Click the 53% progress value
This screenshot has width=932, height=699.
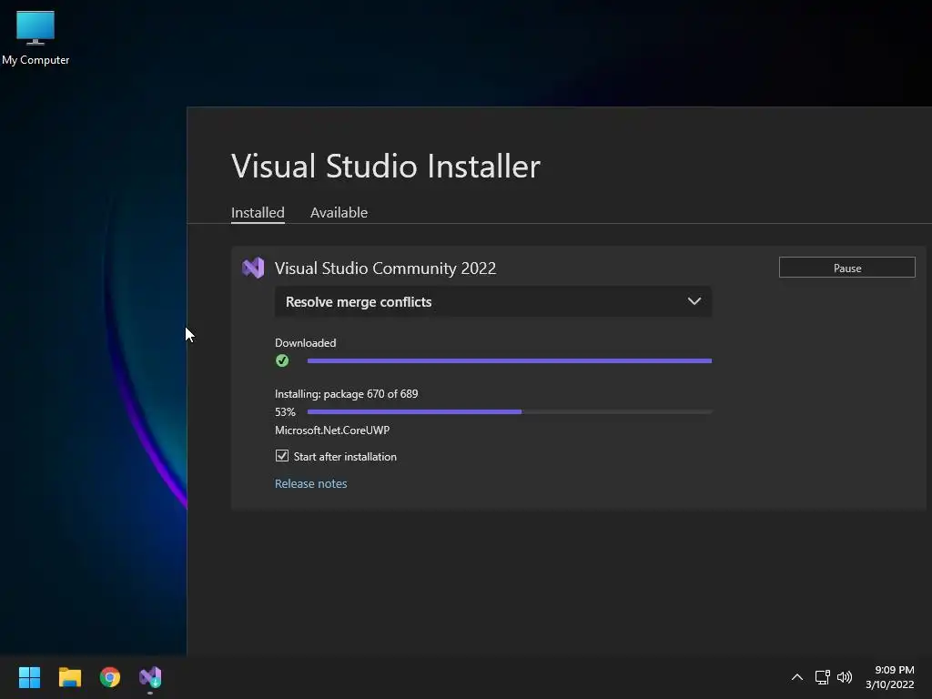285,411
